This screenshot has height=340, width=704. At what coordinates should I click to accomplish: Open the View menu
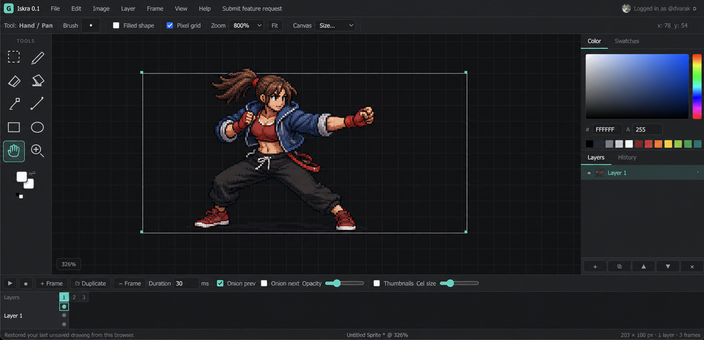point(181,8)
